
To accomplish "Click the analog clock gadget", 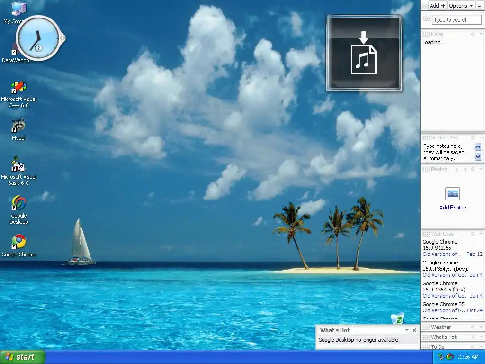I will click(x=40, y=38).
